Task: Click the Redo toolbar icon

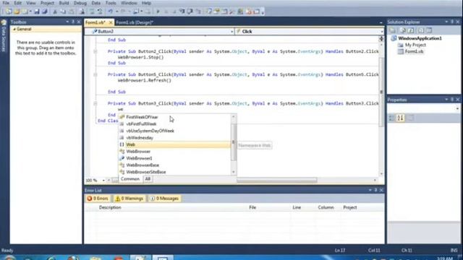Action: 123,12
